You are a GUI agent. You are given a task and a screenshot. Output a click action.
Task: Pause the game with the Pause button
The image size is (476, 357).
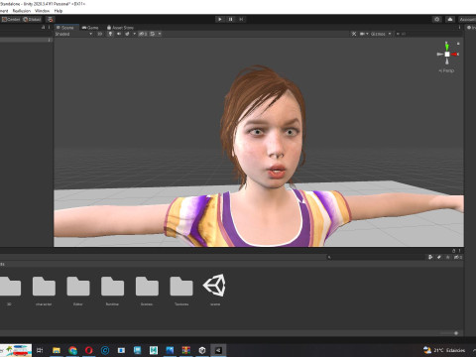(230, 19)
